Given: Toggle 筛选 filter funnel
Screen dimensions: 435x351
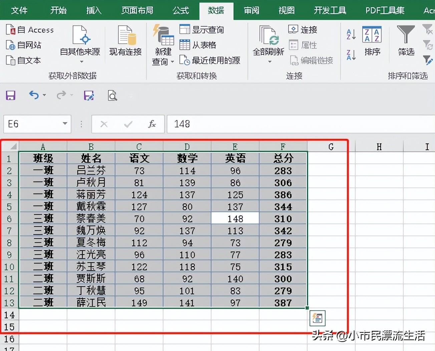Looking at the screenshot, I should pyautogui.click(x=406, y=41).
